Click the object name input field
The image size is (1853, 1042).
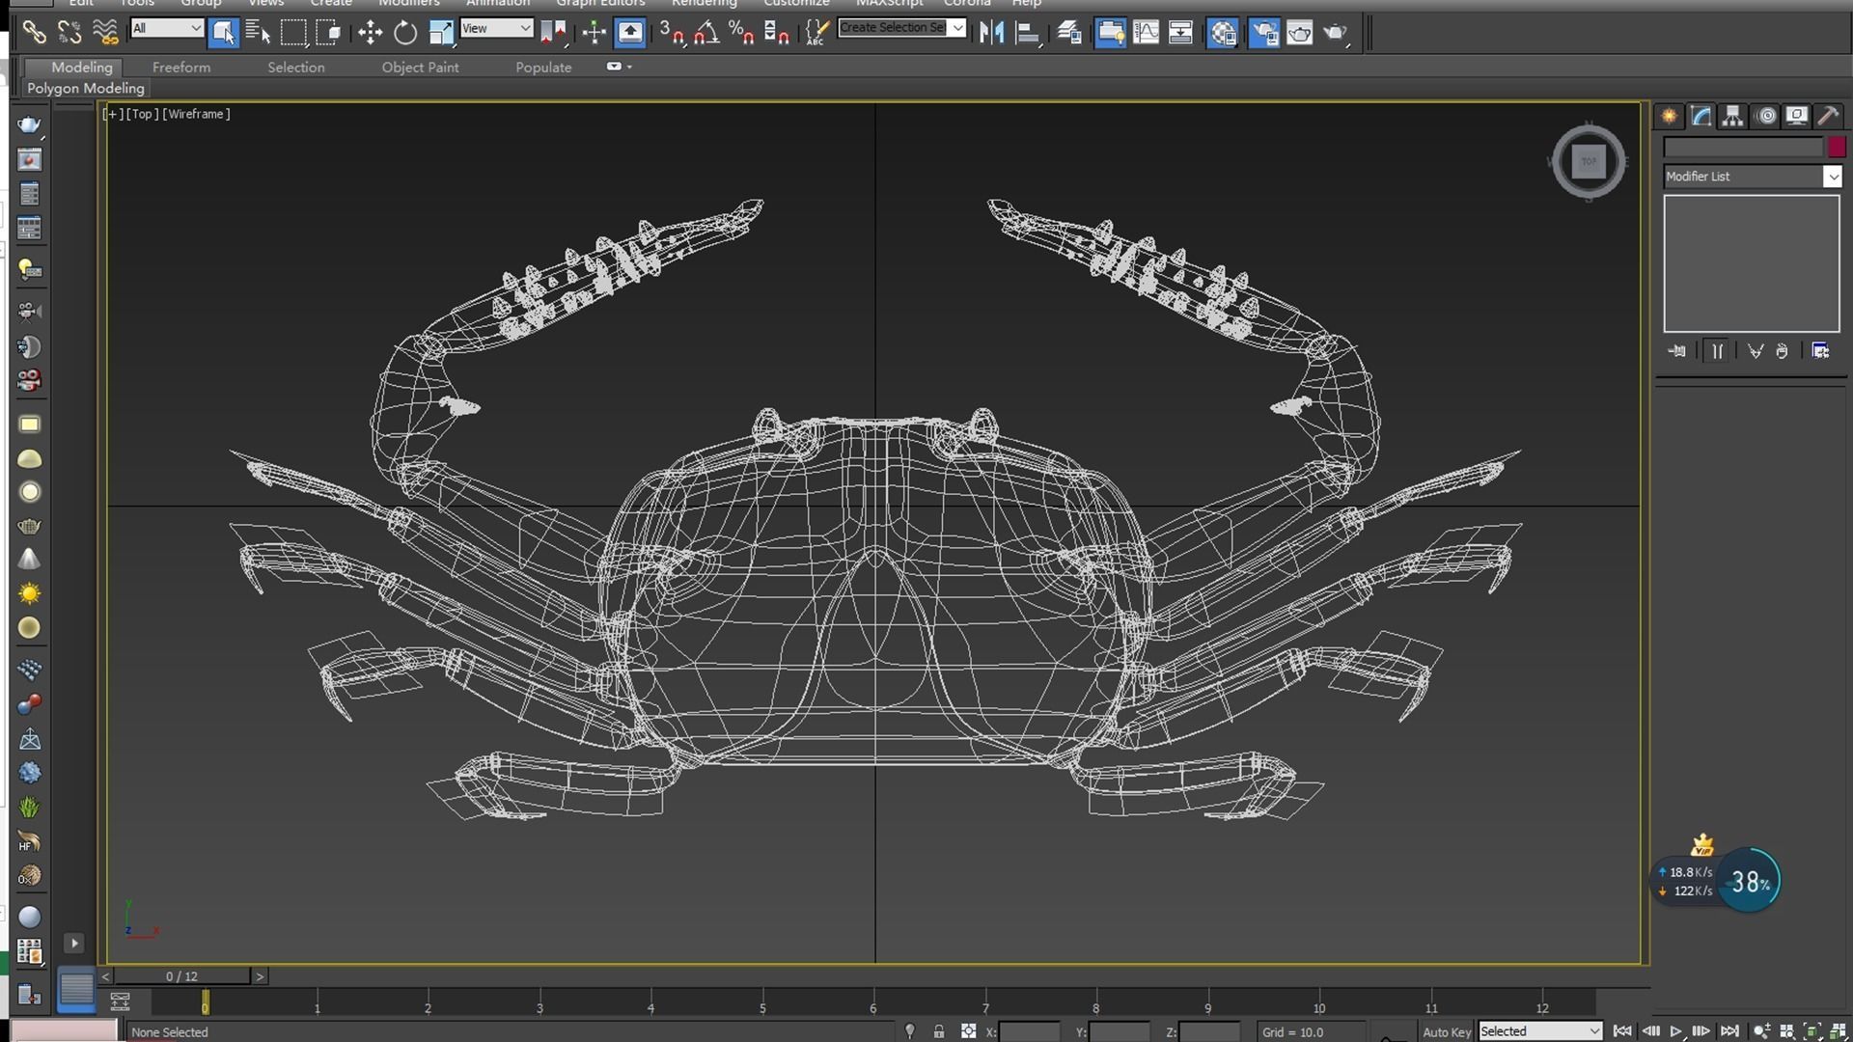click(x=1743, y=147)
